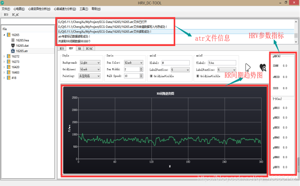This screenshot has height=186, width=300.
Task: Click the gray icon beside 16265.hea
Action: [x=13, y=40]
